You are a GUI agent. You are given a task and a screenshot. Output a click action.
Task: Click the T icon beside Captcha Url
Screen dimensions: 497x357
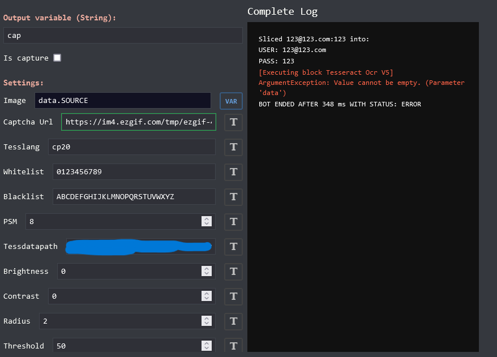pos(233,122)
